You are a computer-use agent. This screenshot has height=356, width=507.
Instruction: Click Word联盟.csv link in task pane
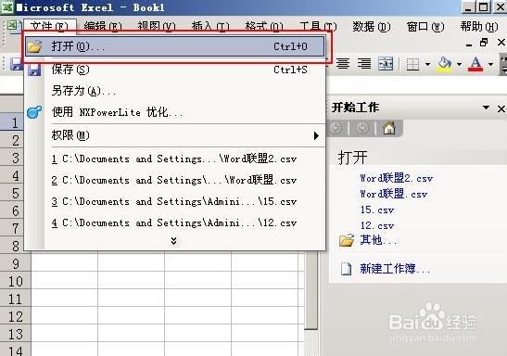tap(394, 194)
